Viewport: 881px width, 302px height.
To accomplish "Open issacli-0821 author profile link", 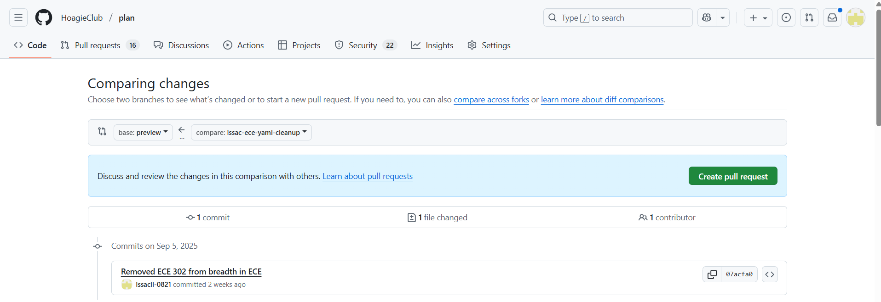I will (153, 285).
